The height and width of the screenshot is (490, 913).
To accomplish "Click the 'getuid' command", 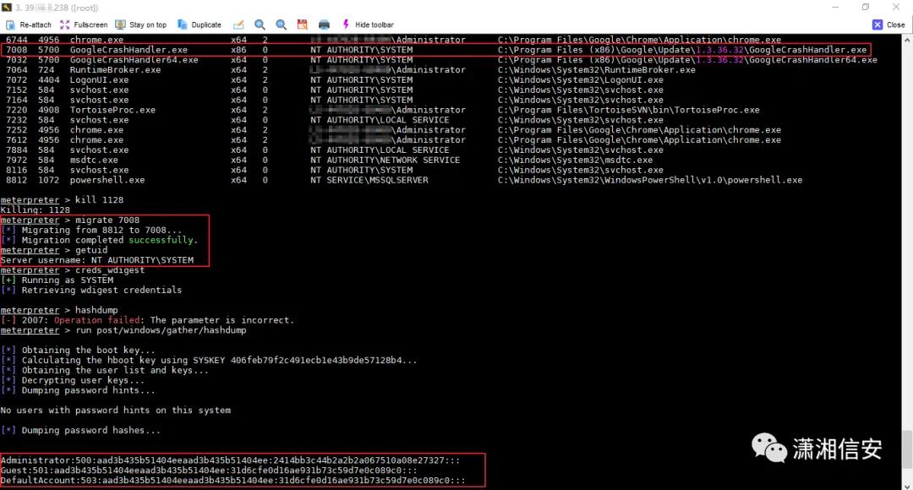I will (x=91, y=250).
